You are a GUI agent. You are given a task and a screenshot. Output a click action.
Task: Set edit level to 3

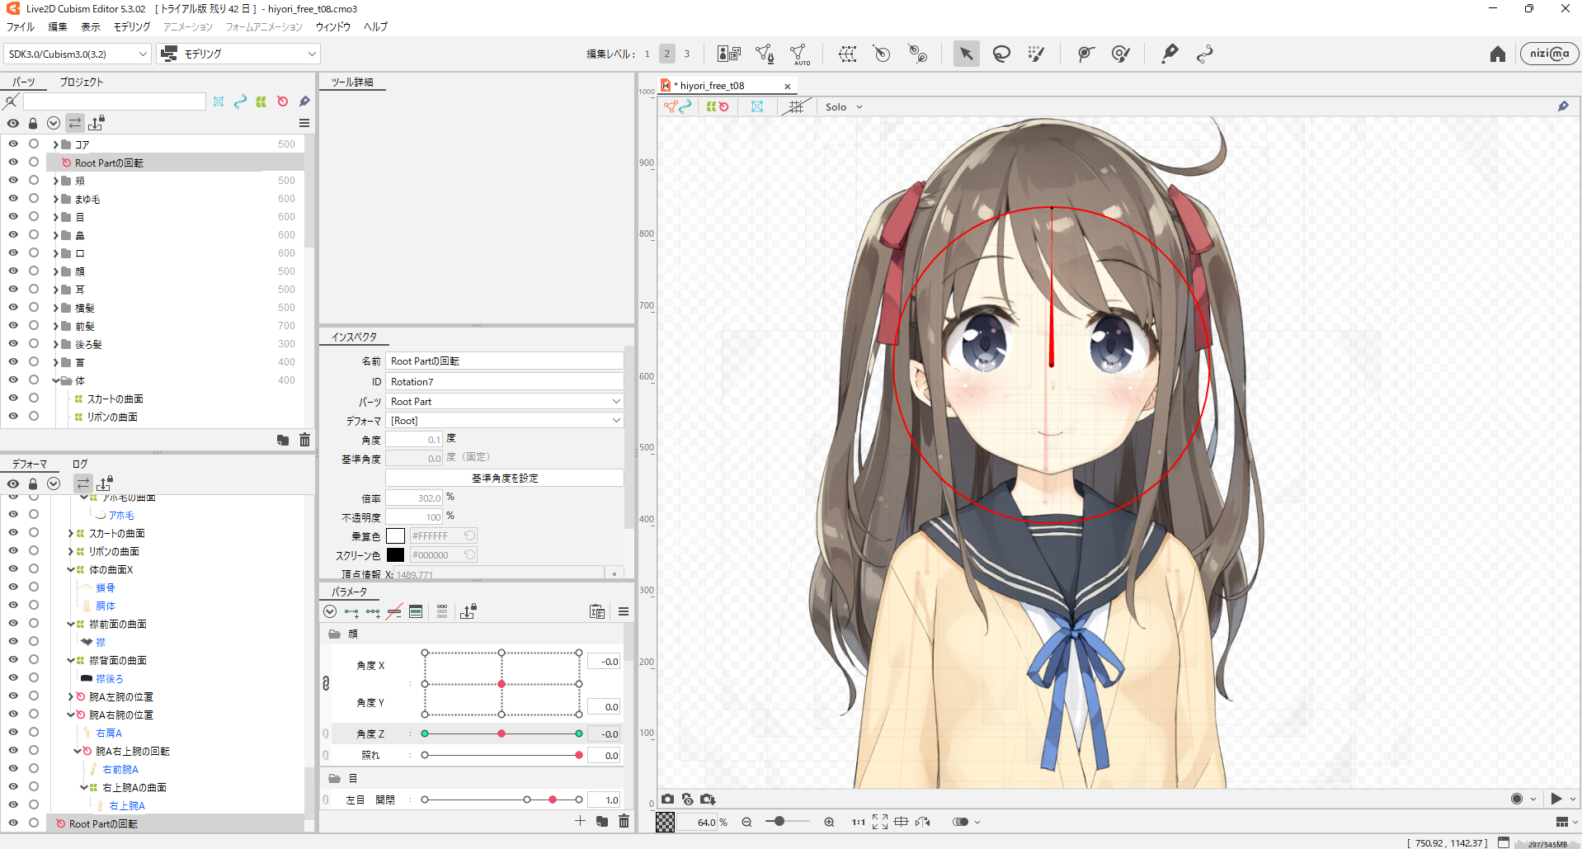point(686,54)
